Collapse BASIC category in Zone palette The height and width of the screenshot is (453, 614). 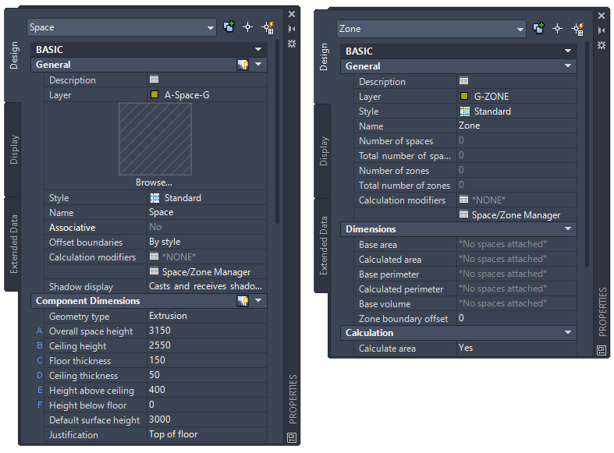point(568,51)
